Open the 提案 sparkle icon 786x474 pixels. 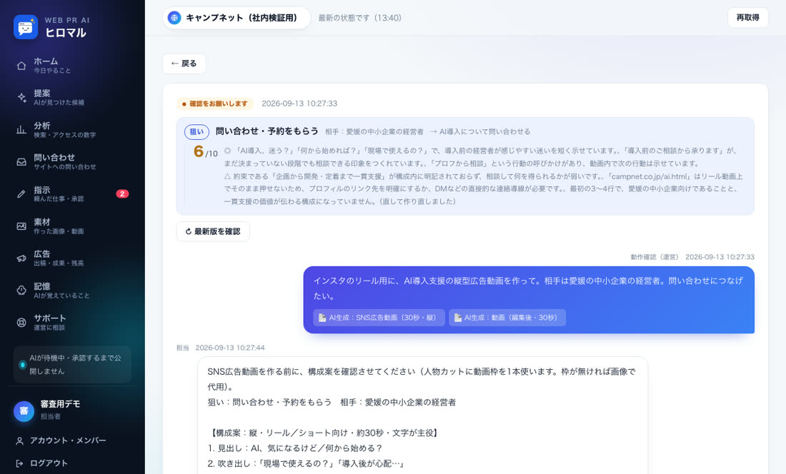[x=21, y=98]
